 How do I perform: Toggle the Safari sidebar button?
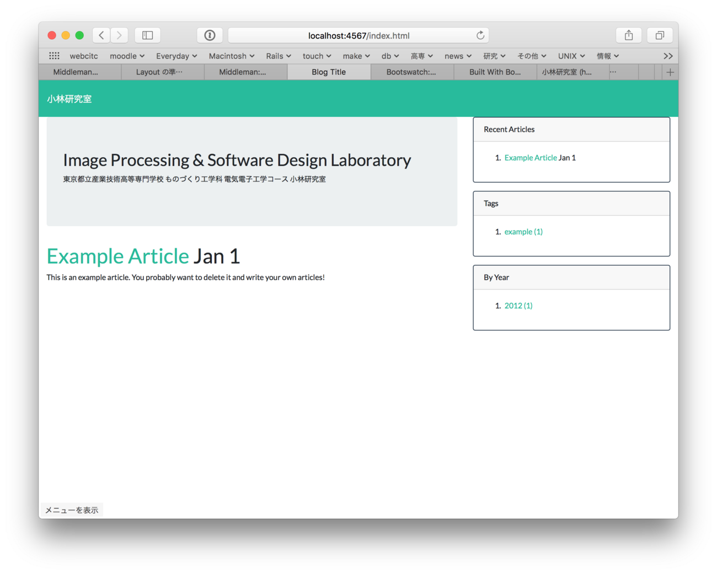coord(147,35)
